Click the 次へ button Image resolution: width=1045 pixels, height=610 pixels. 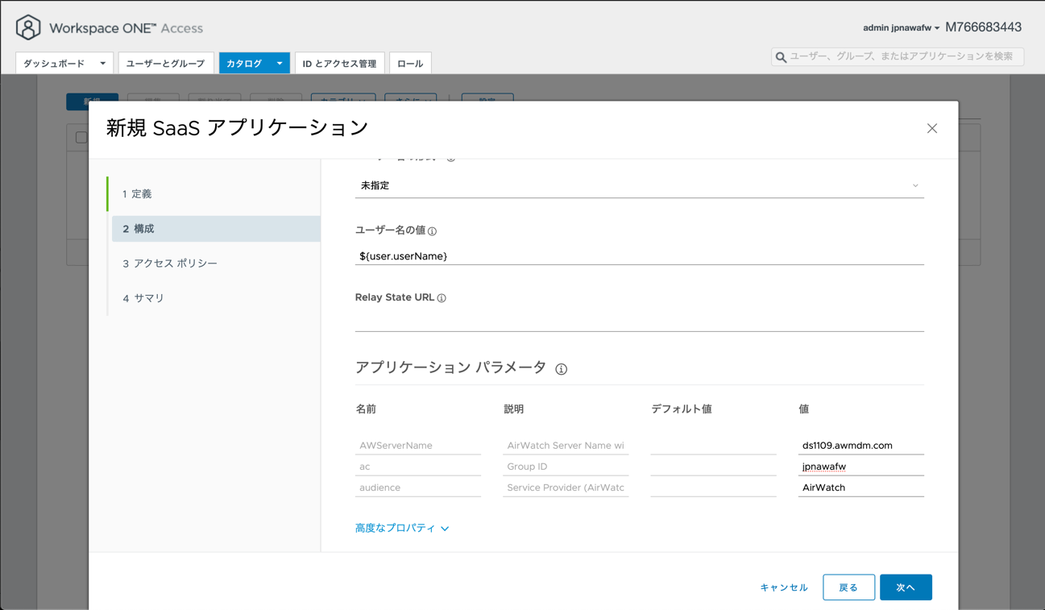906,587
